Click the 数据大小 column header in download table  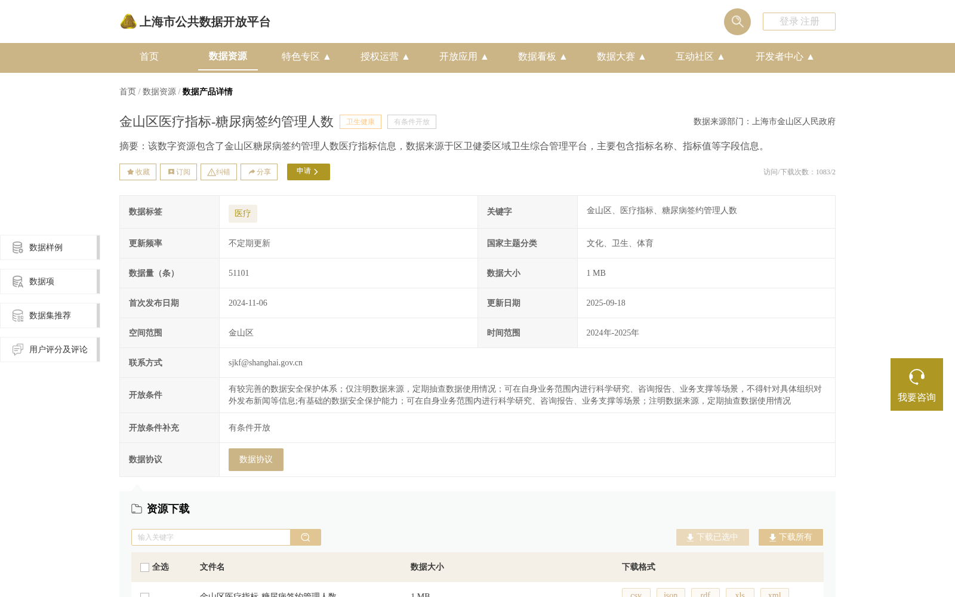[x=427, y=567]
